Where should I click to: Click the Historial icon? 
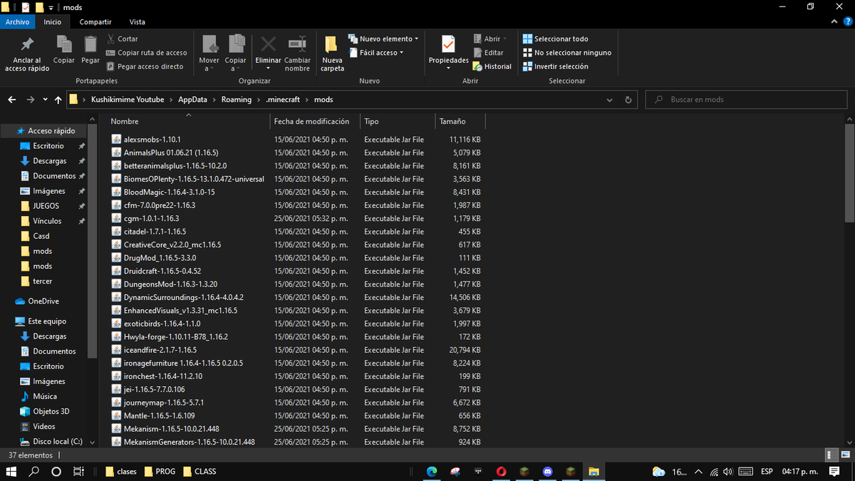[x=477, y=66]
